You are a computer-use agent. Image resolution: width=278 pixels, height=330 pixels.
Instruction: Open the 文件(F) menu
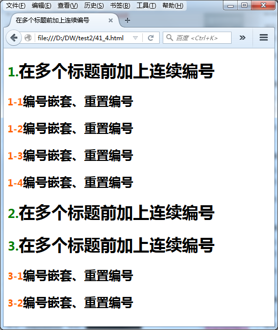coord(16,6)
